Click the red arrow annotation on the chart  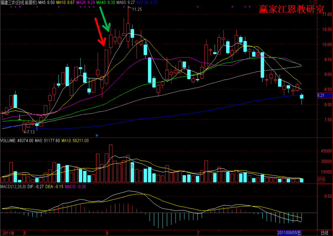pyautogui.click(x=100, y=32)
